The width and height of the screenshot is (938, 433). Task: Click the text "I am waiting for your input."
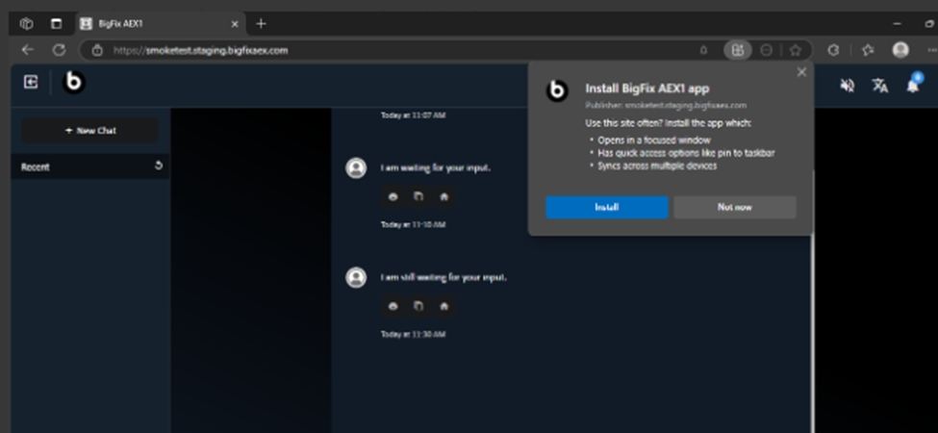436,168
